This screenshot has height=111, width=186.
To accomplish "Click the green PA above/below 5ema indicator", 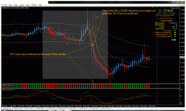I will [175, 36].
